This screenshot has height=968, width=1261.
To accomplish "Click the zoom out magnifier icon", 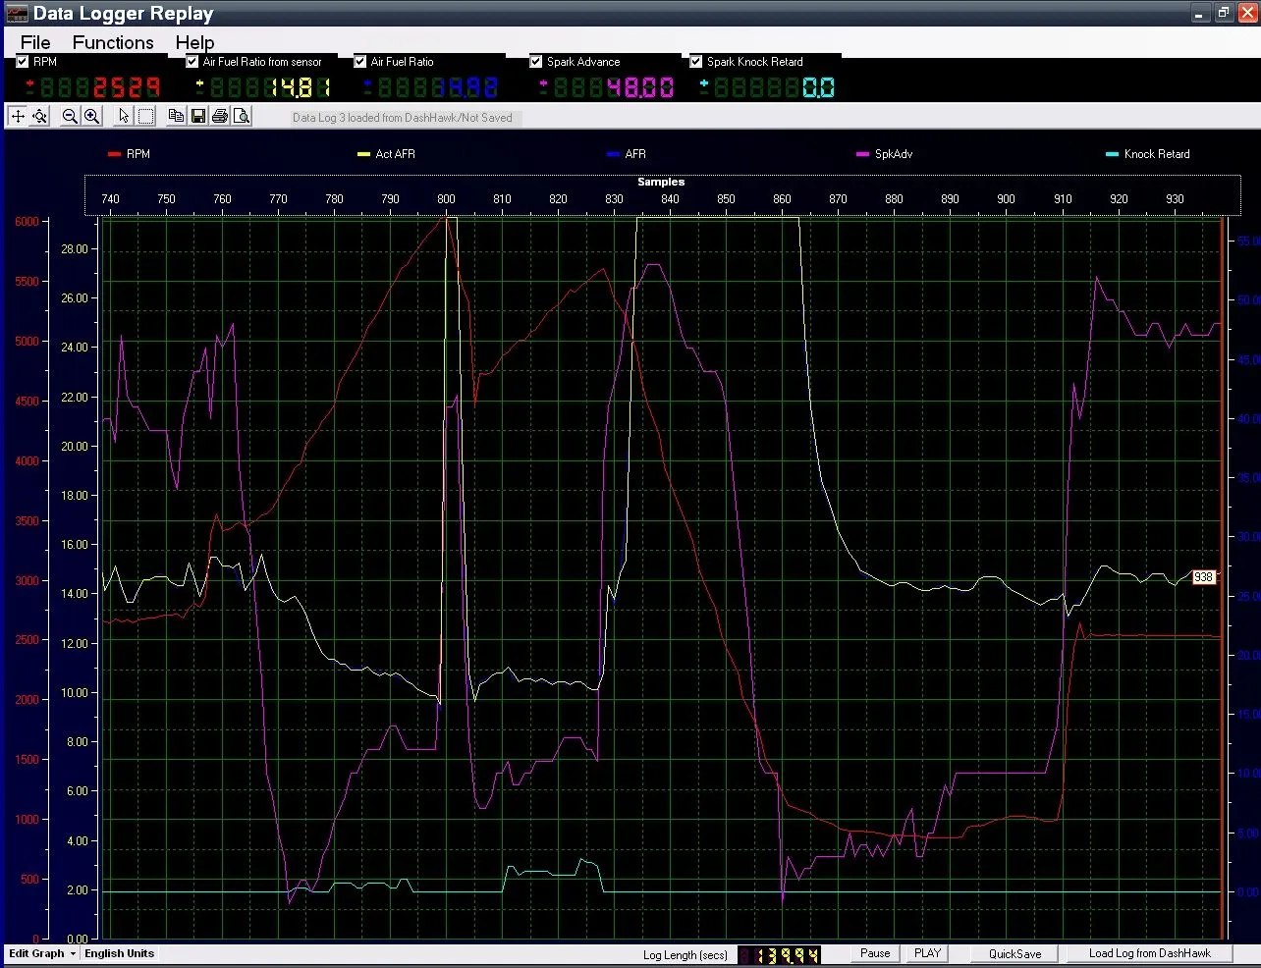I will coord(70,116).
